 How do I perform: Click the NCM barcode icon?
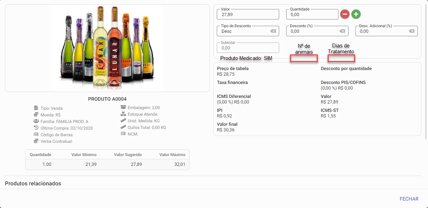pos(123,134)
